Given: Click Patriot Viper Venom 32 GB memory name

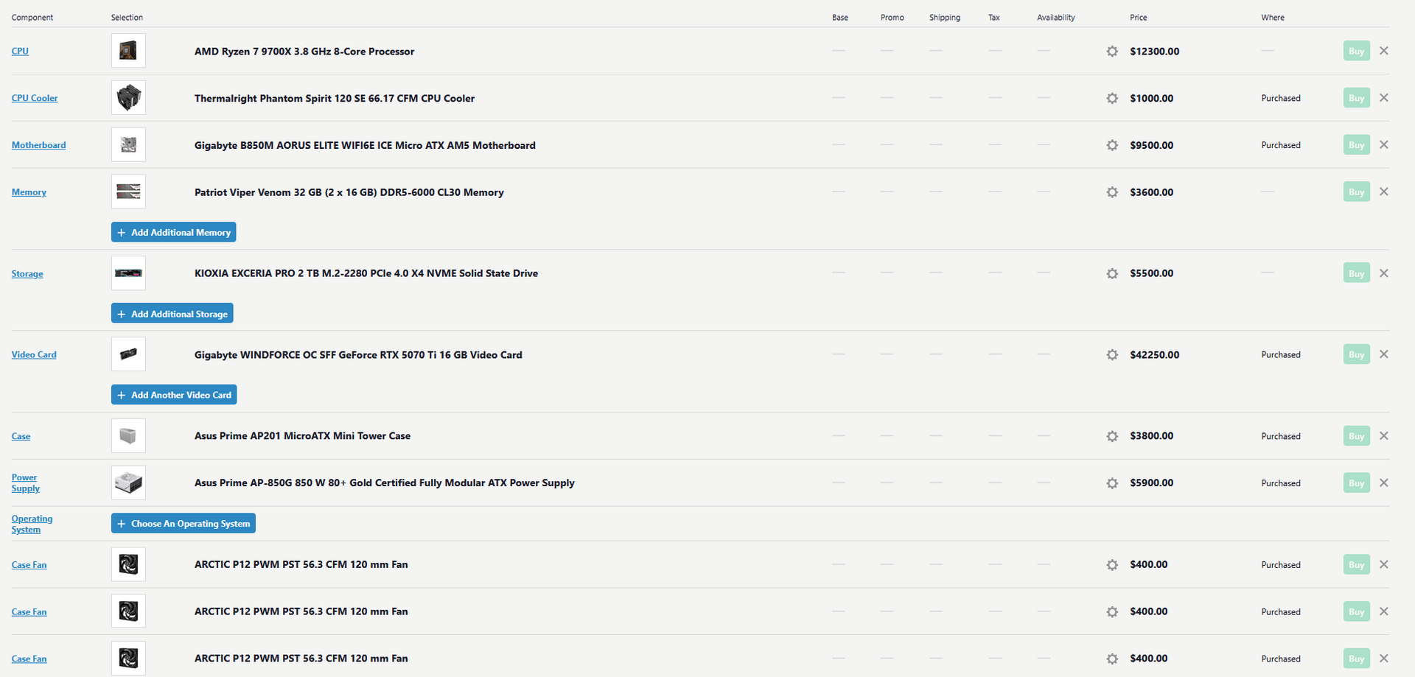Looking at the screenshot, I should click(349, 192).
